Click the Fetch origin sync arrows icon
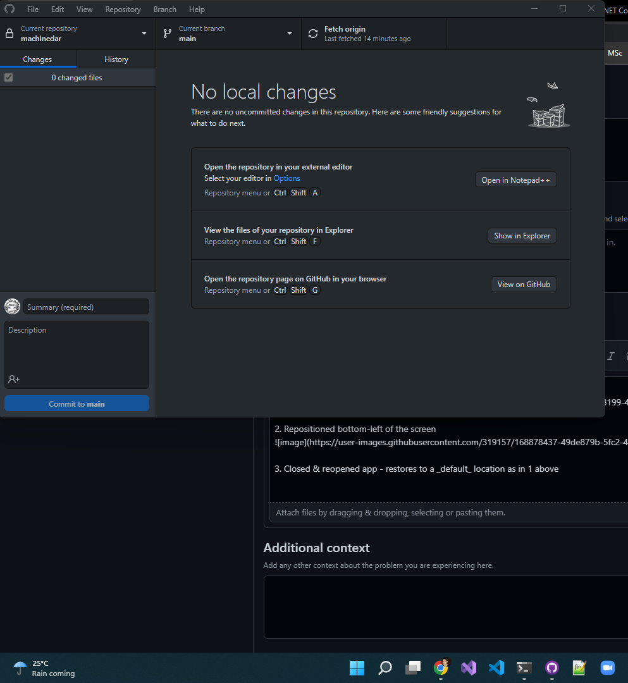This screenshot has height=683, width=628. pyautogui.click(x=312, y=33)
